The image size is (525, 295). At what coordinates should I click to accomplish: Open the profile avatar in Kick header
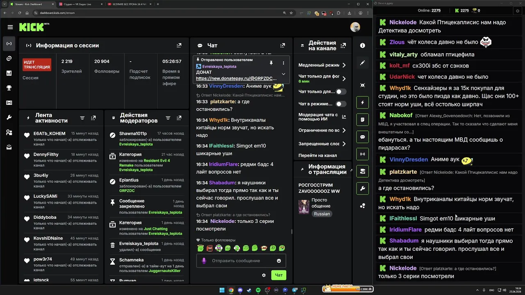355,27
